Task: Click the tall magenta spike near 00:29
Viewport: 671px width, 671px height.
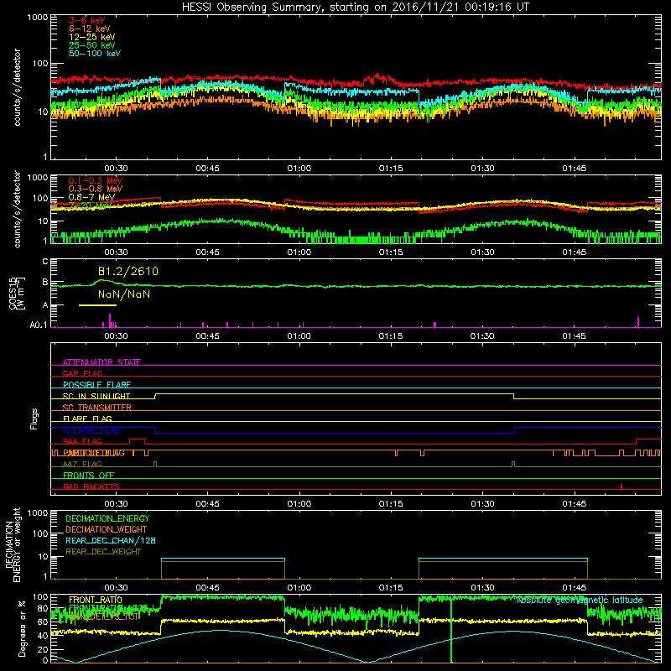Action: pyautogui.click(x=110, y=320)
